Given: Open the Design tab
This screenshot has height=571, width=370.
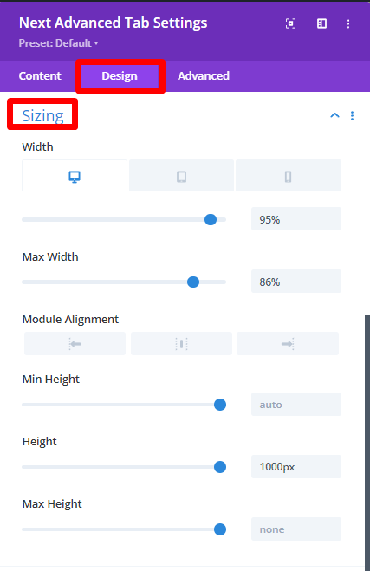Looking at the screenshot, I should 120,75.
